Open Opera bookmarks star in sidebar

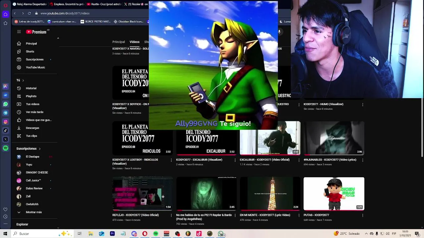point(6,23)
